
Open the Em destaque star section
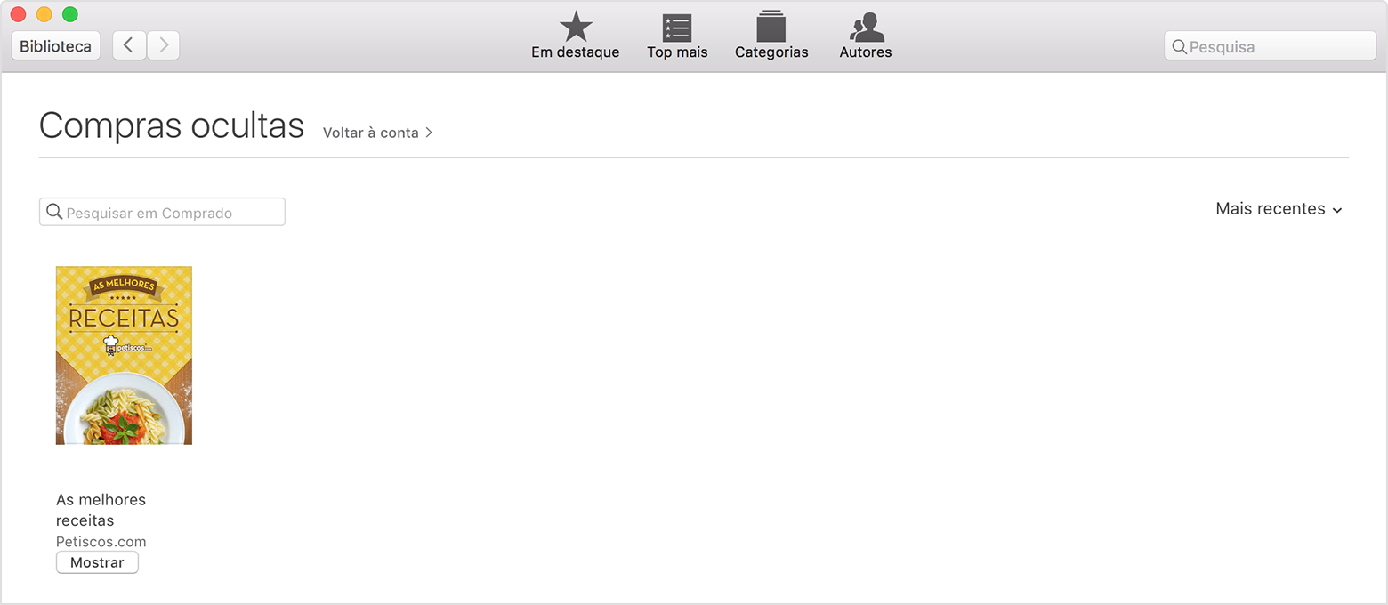point(575,36)
